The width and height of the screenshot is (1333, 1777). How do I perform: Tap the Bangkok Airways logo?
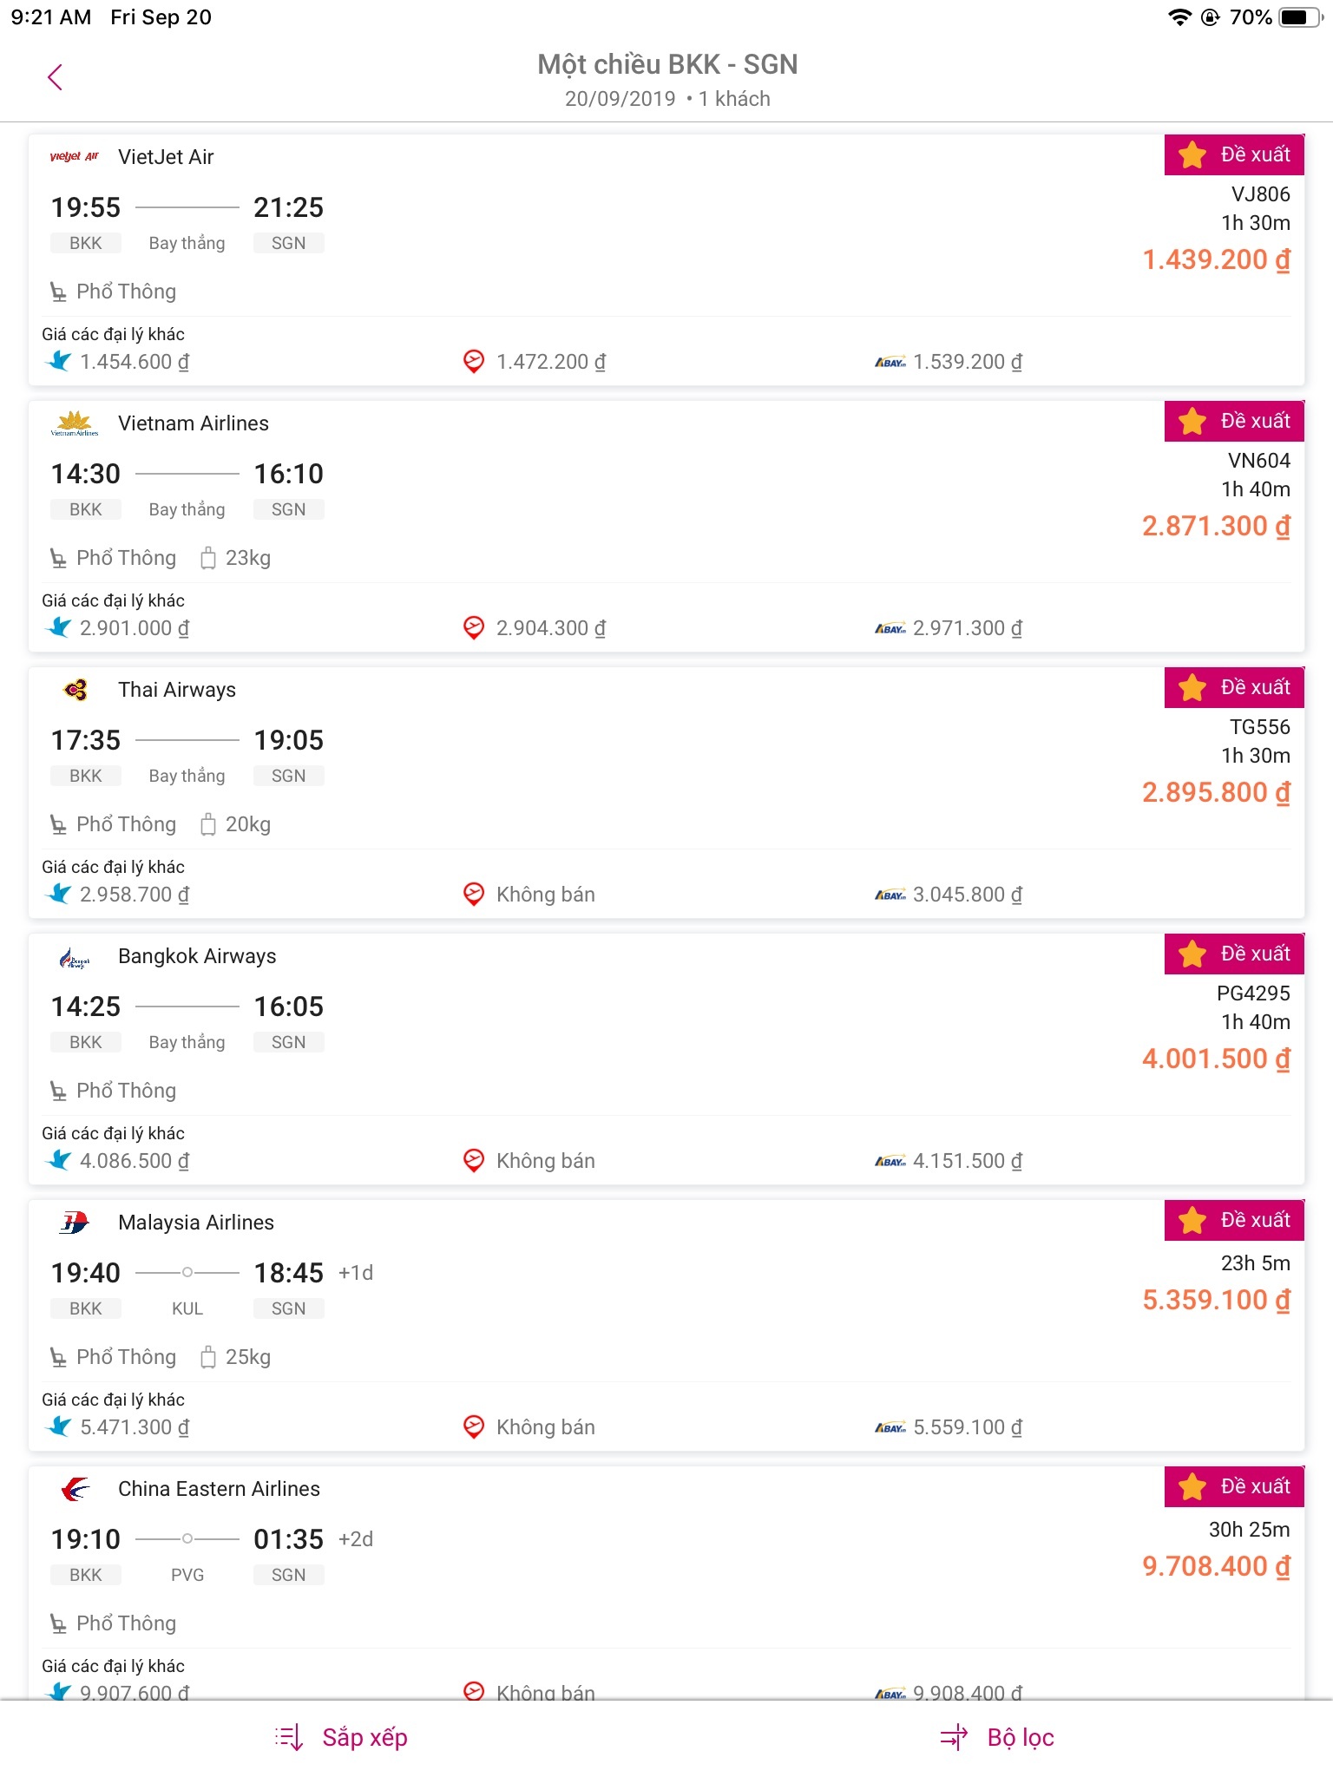75,957
